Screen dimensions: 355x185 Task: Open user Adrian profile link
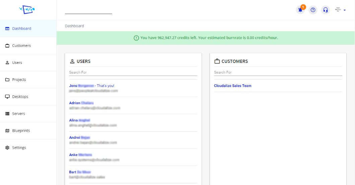81,103
